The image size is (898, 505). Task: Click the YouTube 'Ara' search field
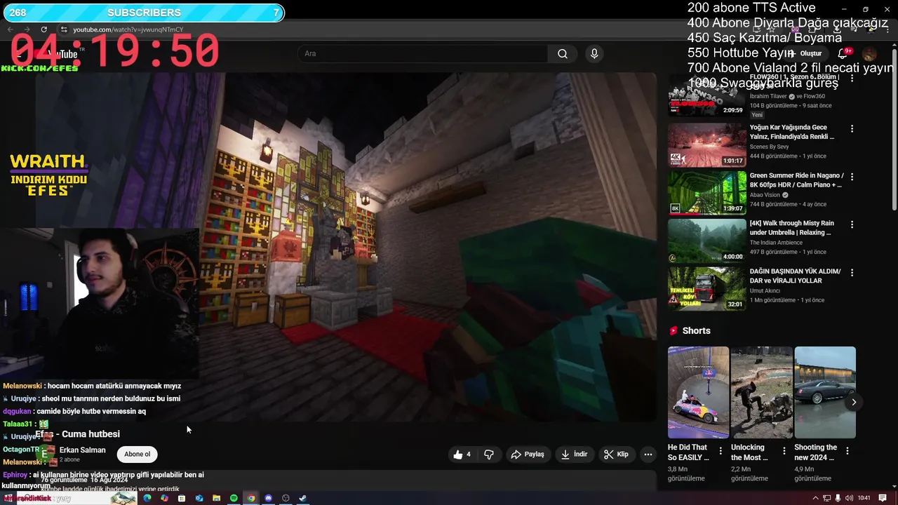[422, 53]
